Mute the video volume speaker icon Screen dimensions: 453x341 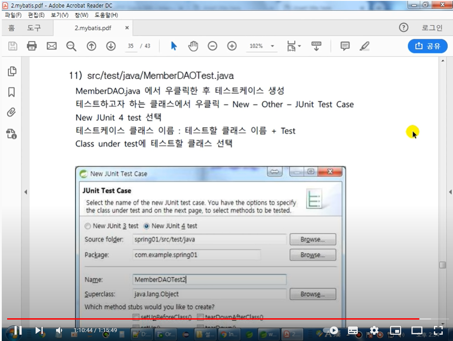tap(59, 330)
